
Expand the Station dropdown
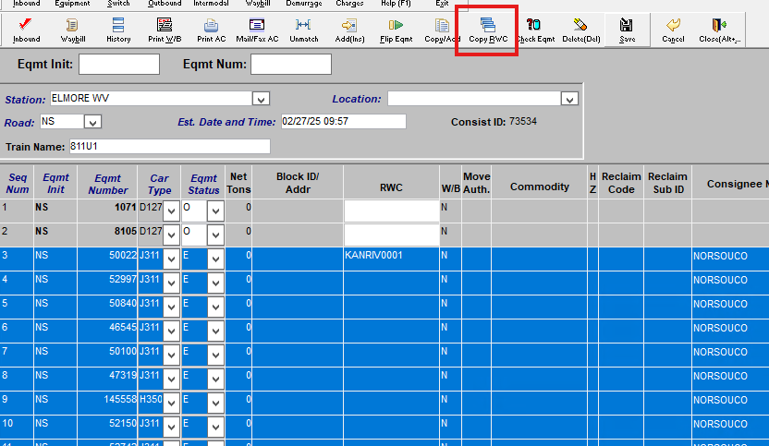click(x=261, y=99)
